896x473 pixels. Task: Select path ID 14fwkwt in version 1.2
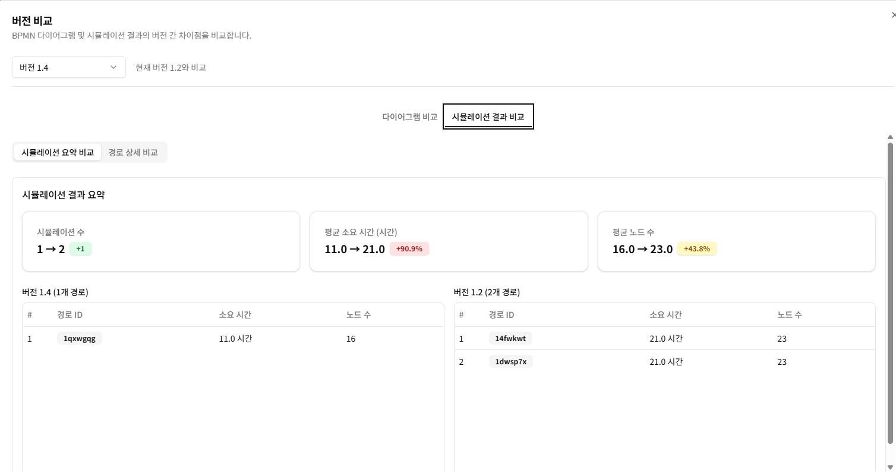(x=510, y=338)
